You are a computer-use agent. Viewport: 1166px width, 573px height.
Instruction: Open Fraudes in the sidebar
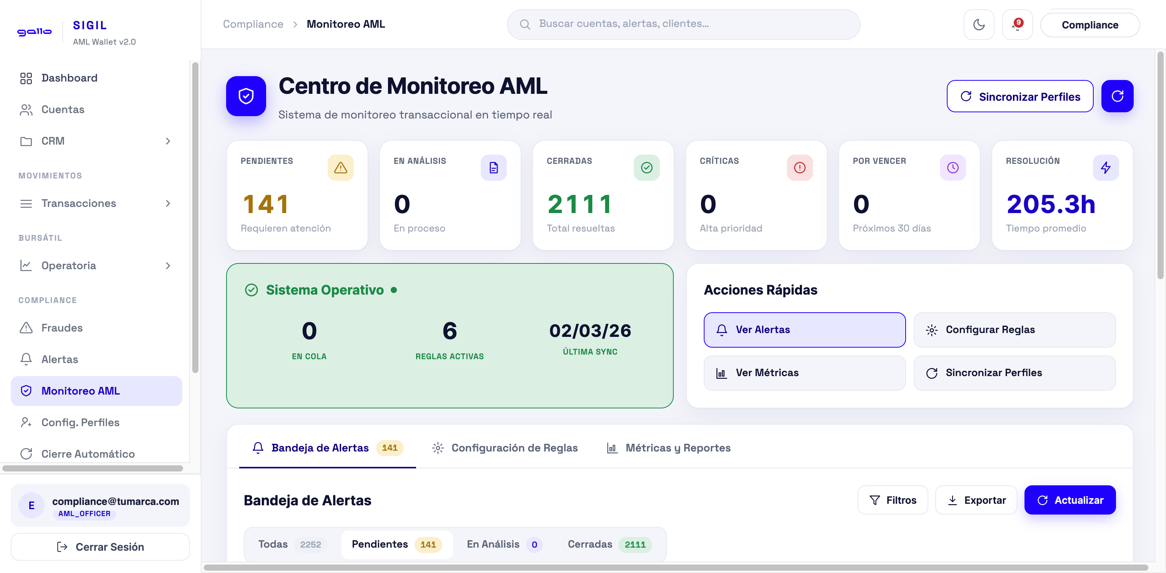click(x=96, y=328)
